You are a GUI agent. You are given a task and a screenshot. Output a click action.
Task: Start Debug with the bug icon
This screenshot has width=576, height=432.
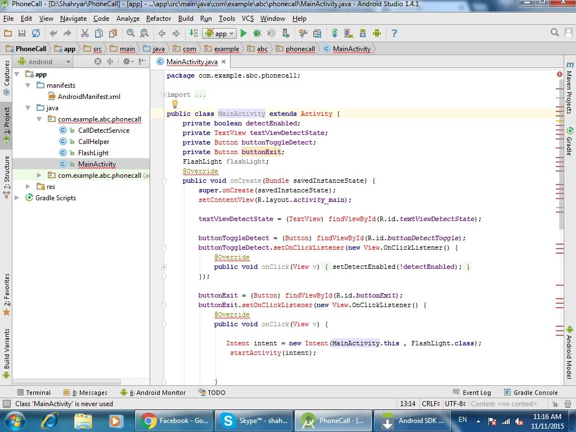coord(257,33)
